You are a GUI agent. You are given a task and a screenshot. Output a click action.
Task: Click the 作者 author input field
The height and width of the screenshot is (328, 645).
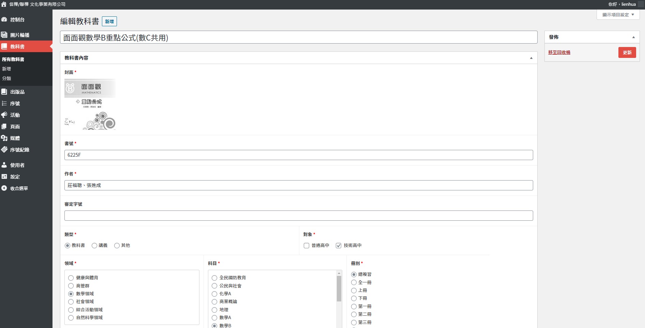coord(299,185)
